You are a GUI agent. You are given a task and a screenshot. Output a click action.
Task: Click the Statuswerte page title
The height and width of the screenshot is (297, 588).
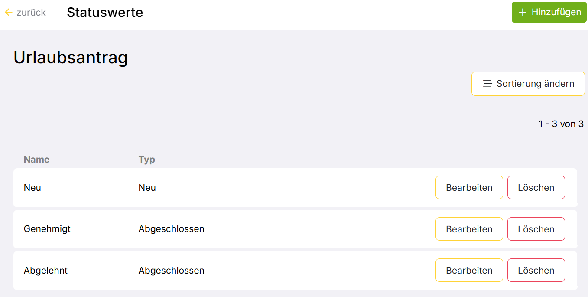tap(105, 13)
